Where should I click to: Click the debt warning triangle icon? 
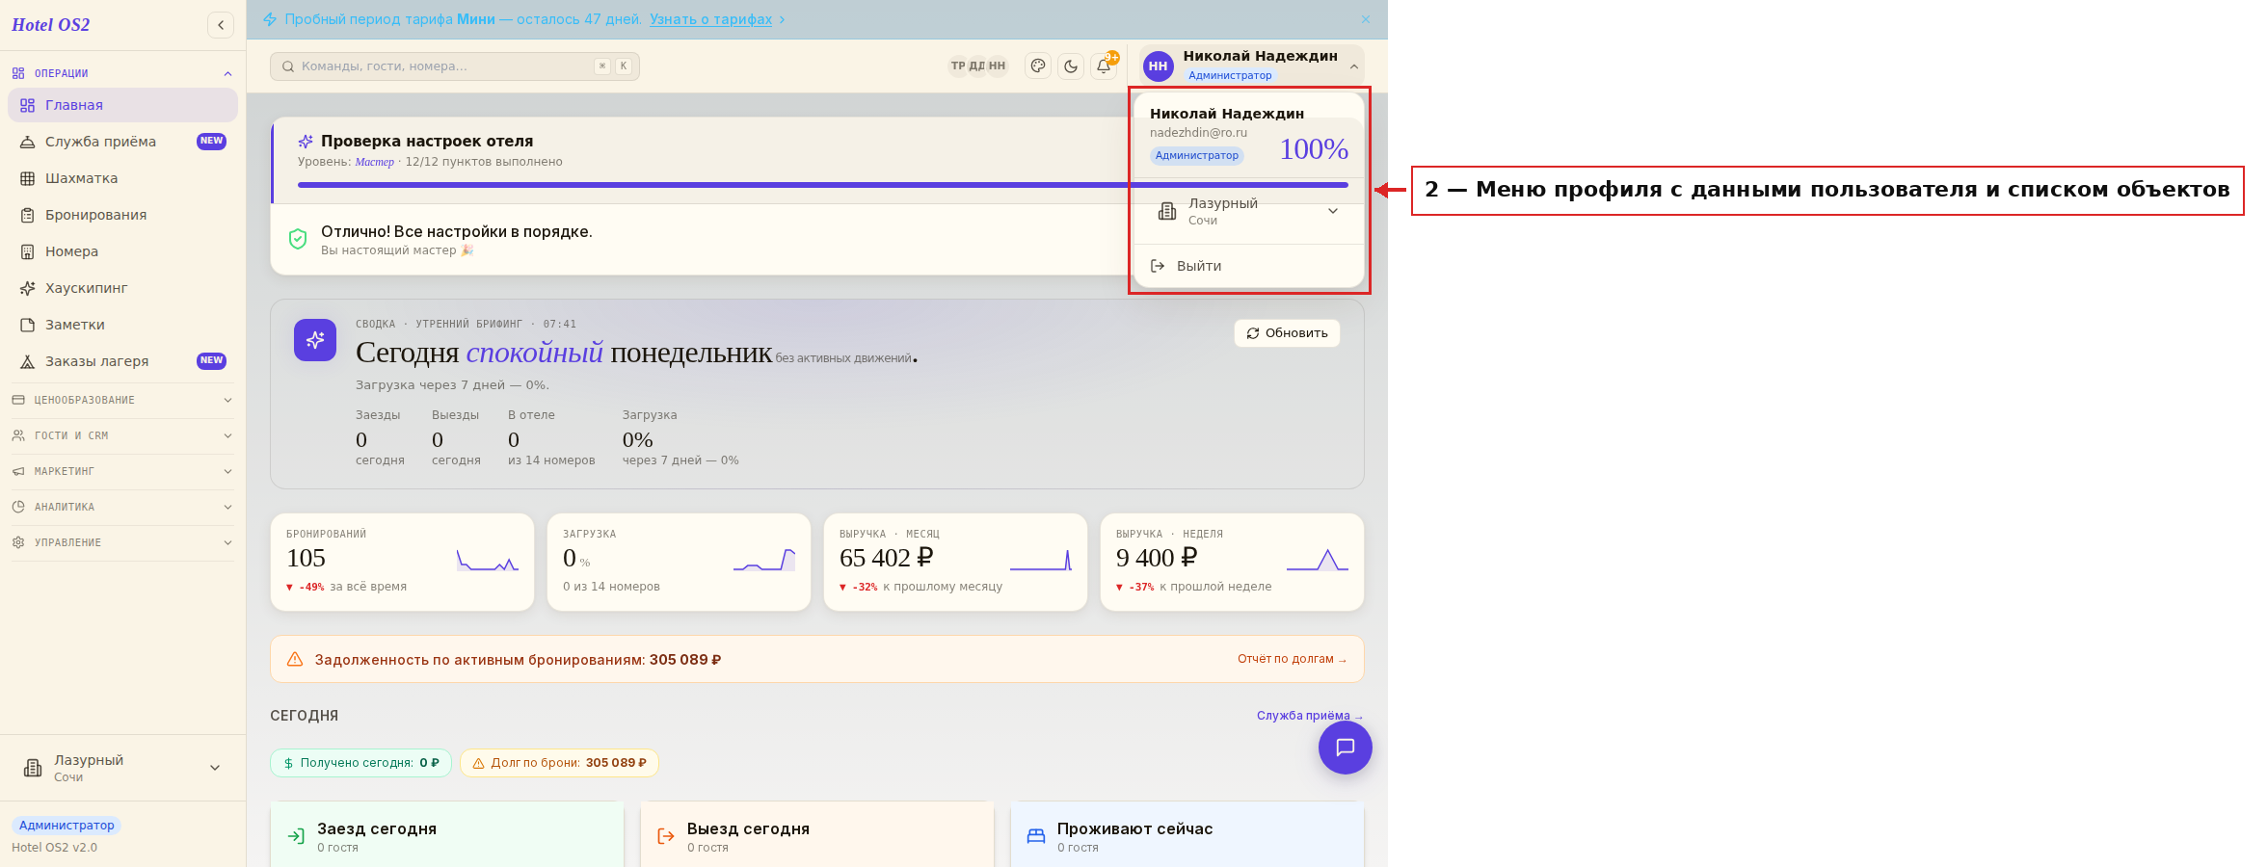pyautogui.click(x=295, y=659)
